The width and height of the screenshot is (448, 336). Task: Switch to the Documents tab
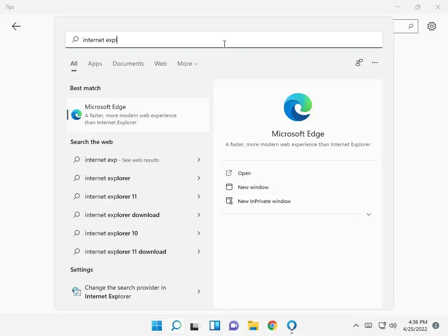(x=128, y=63)
